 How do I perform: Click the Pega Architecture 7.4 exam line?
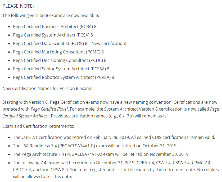[101, 154]
